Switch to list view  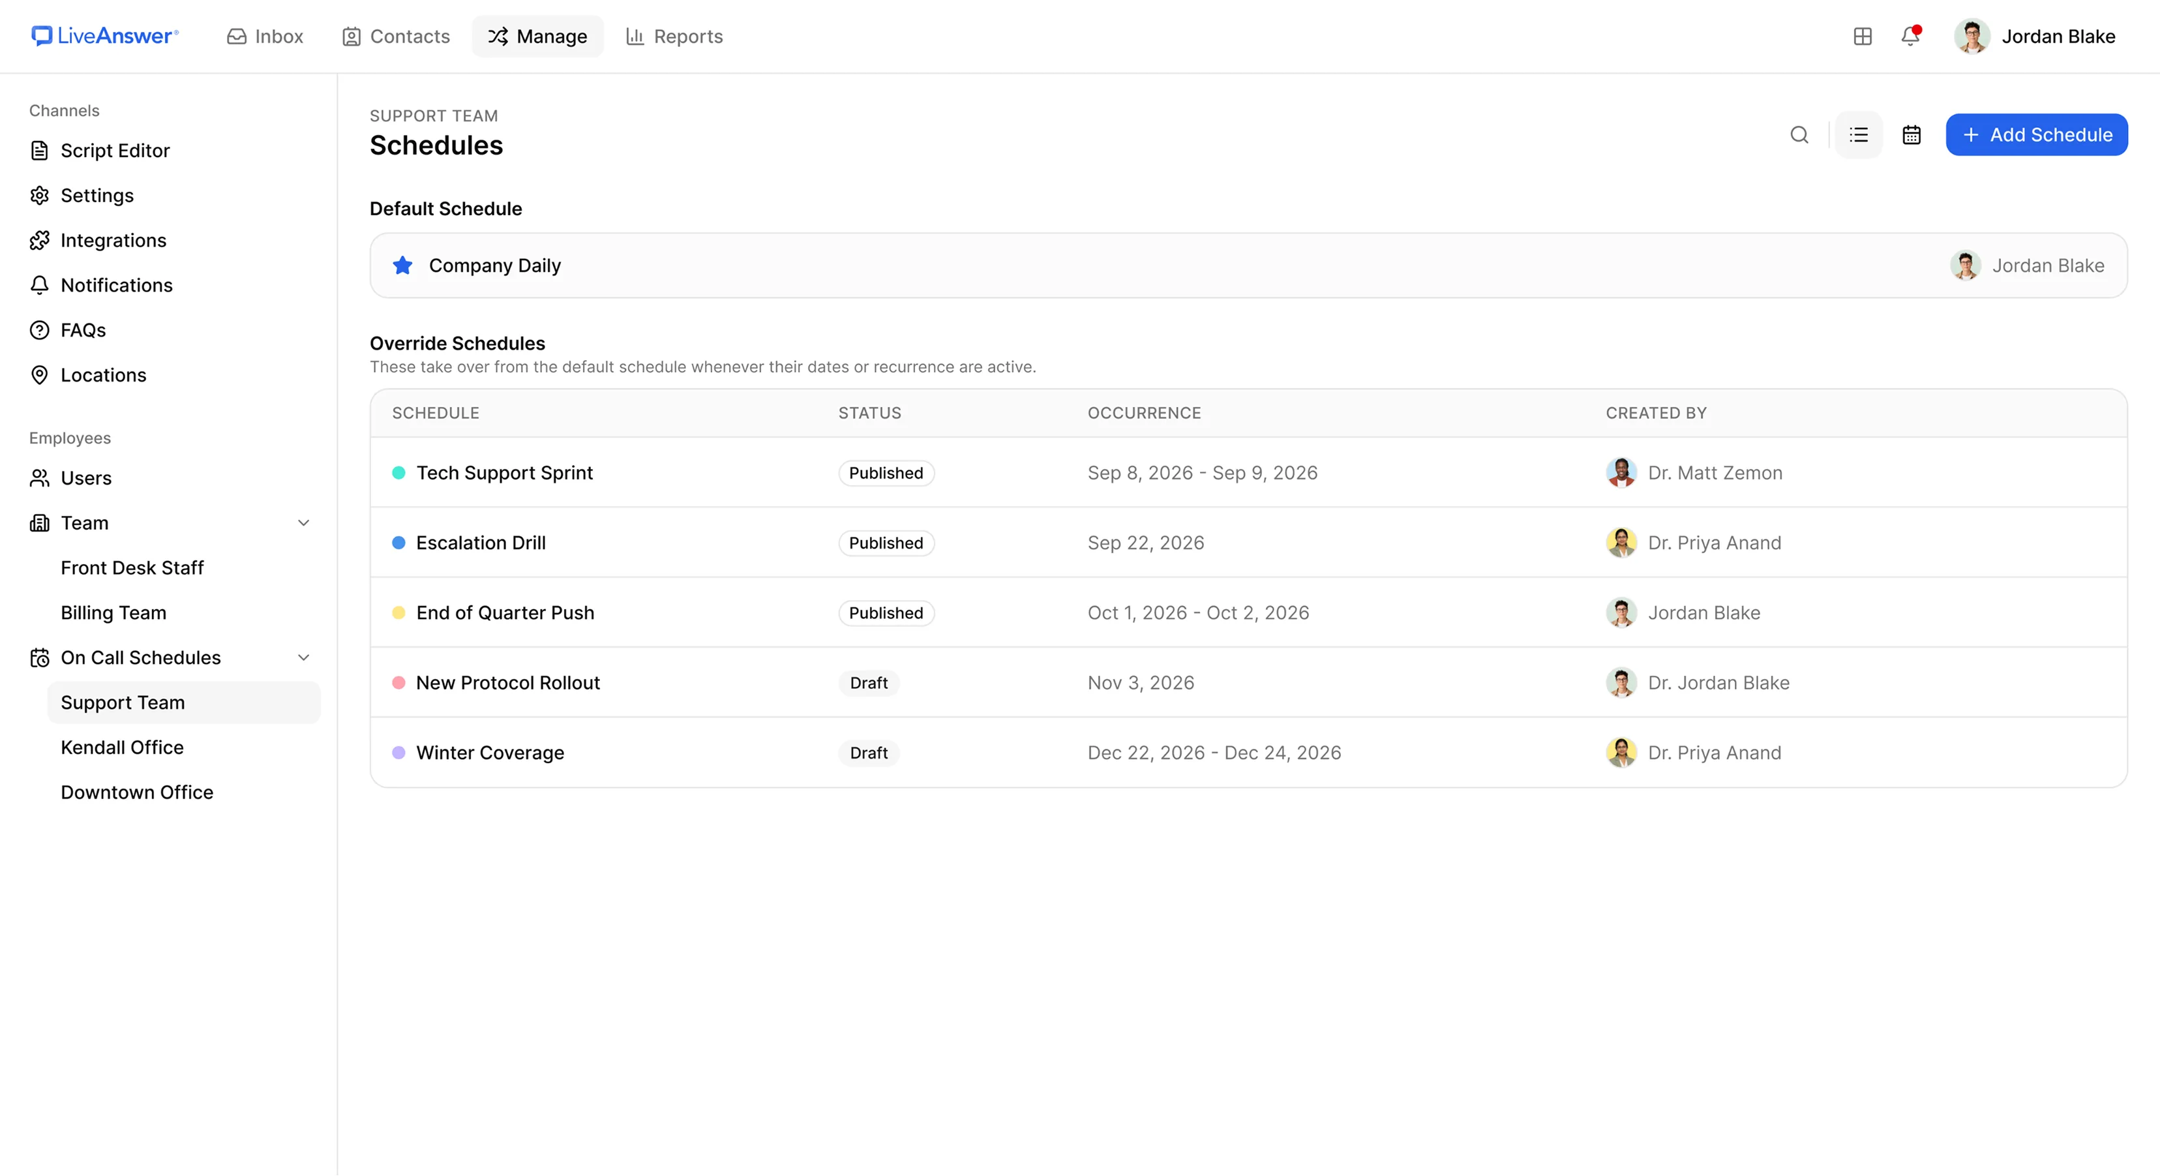[1858, 135]
